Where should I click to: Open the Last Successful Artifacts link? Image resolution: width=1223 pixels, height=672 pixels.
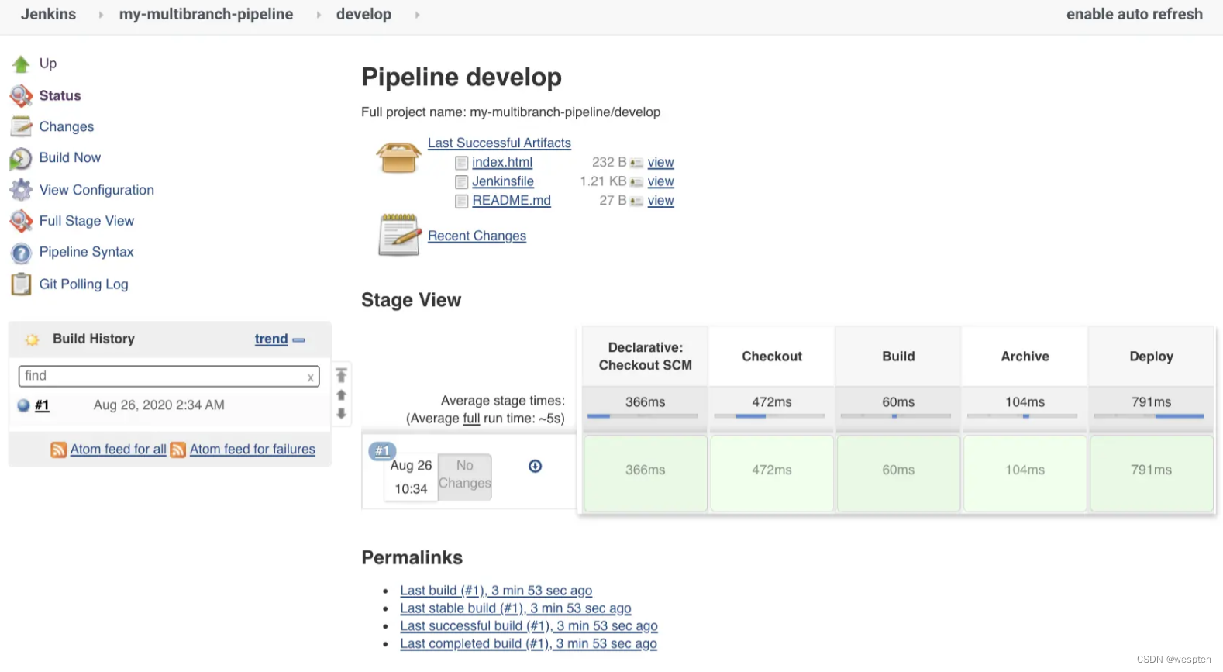click(x=499, y=143)
